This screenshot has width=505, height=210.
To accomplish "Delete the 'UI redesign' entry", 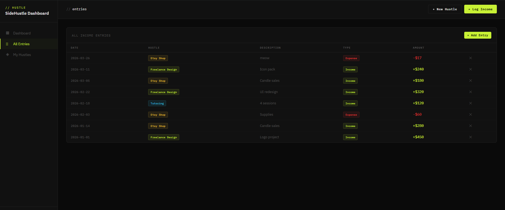I will pyautogui.click(x=471, y=92).
